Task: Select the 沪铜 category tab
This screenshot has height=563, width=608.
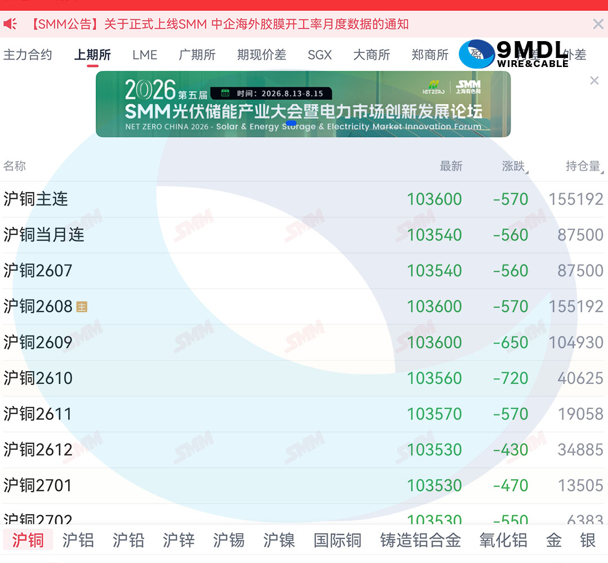Action: (28, 540)
